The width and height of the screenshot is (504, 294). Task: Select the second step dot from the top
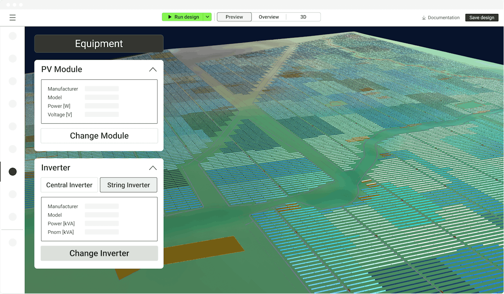click(12, 58)
